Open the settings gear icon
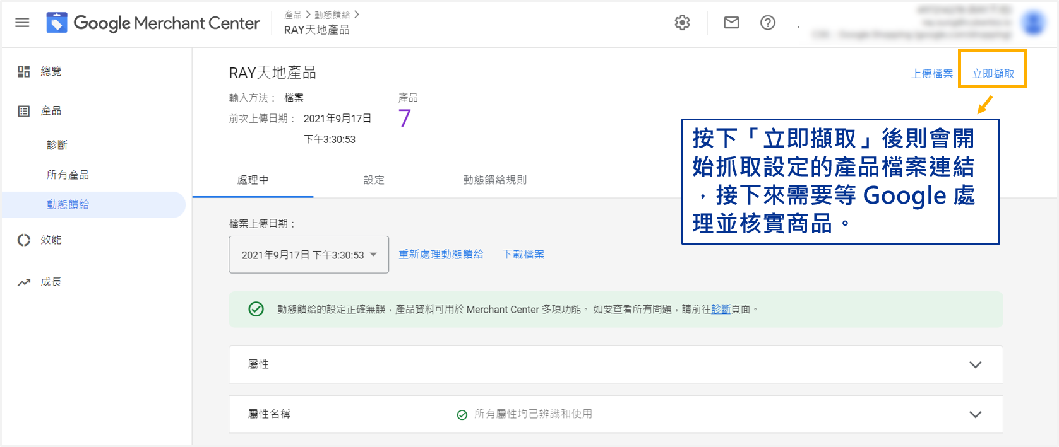Screen dimensions: 1059x447 pos(682,23)
